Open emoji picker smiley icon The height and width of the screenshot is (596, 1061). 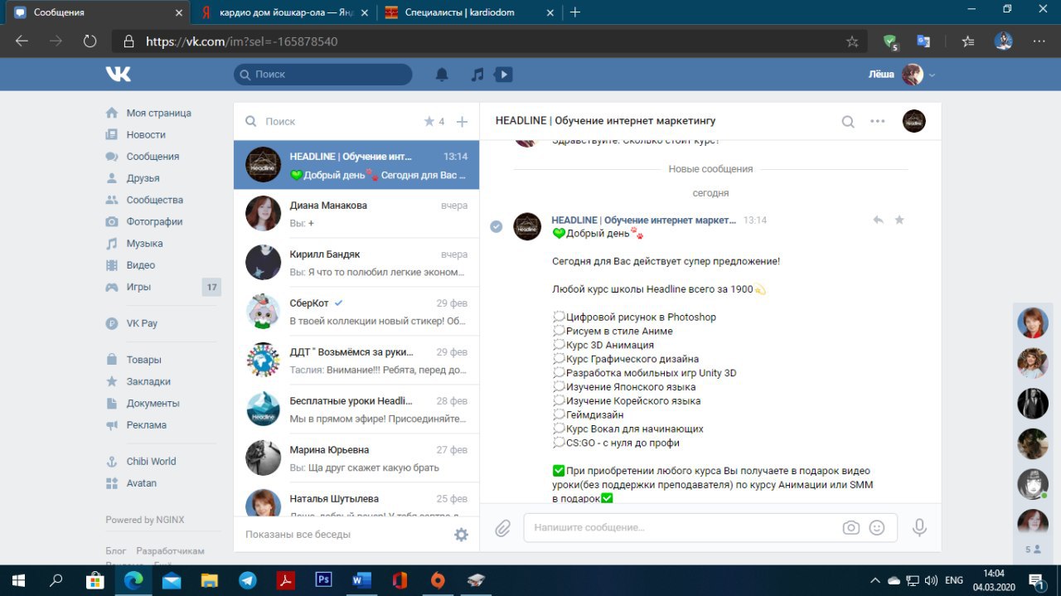point(877,528)
